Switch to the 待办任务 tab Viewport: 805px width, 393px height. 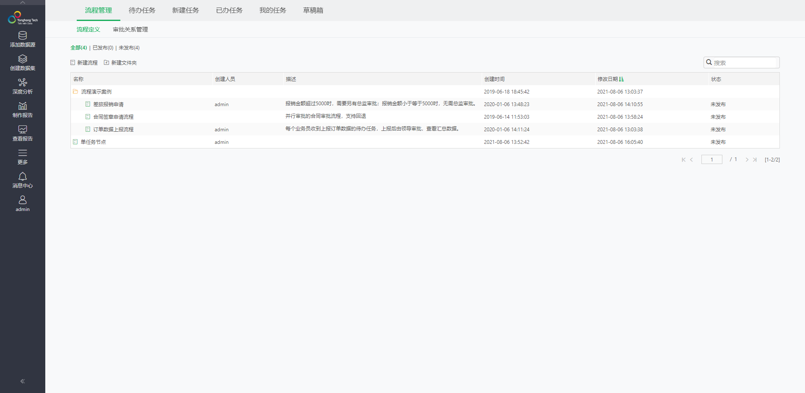142,10
